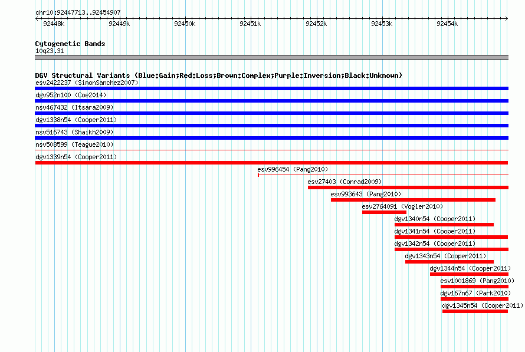
Task: Click the Cytogenetic Bands track title
Action: click(70, 44)
